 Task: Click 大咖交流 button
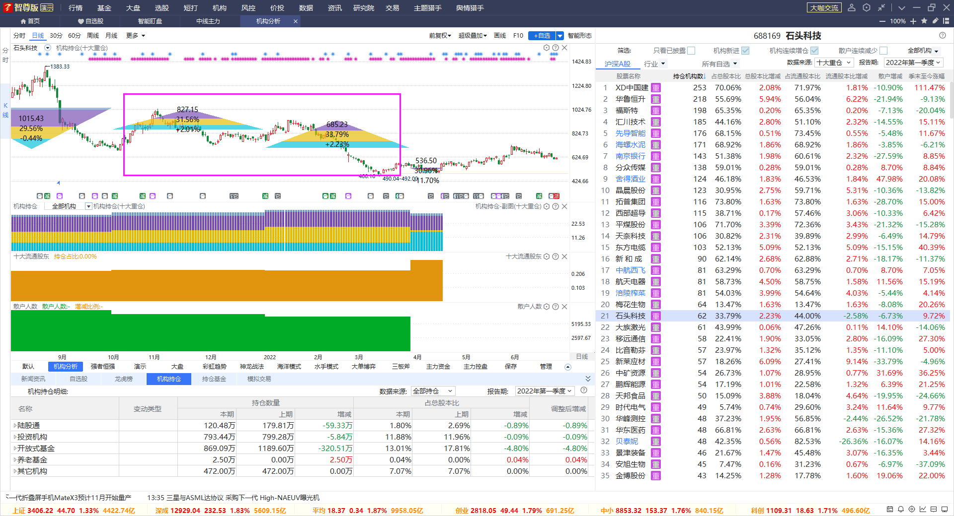[x=824, y=7]
